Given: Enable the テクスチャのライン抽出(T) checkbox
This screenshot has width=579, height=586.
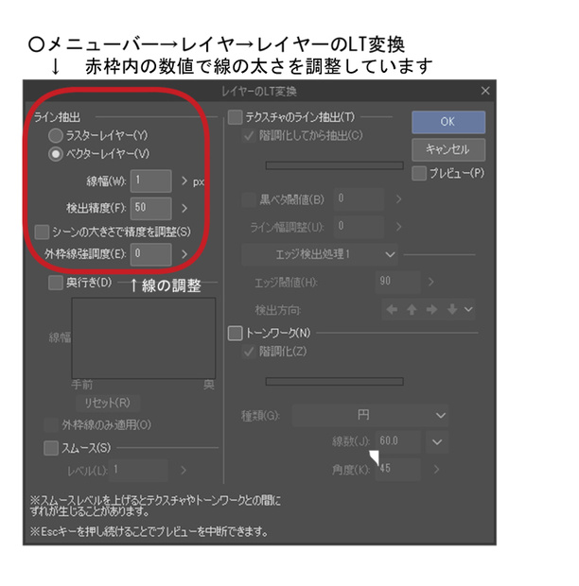Looking at the screenshot, I should [x=235, y=117].
